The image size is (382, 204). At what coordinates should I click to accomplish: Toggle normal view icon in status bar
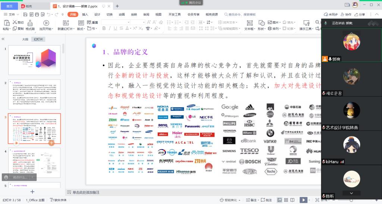click(x=279, y=200)
